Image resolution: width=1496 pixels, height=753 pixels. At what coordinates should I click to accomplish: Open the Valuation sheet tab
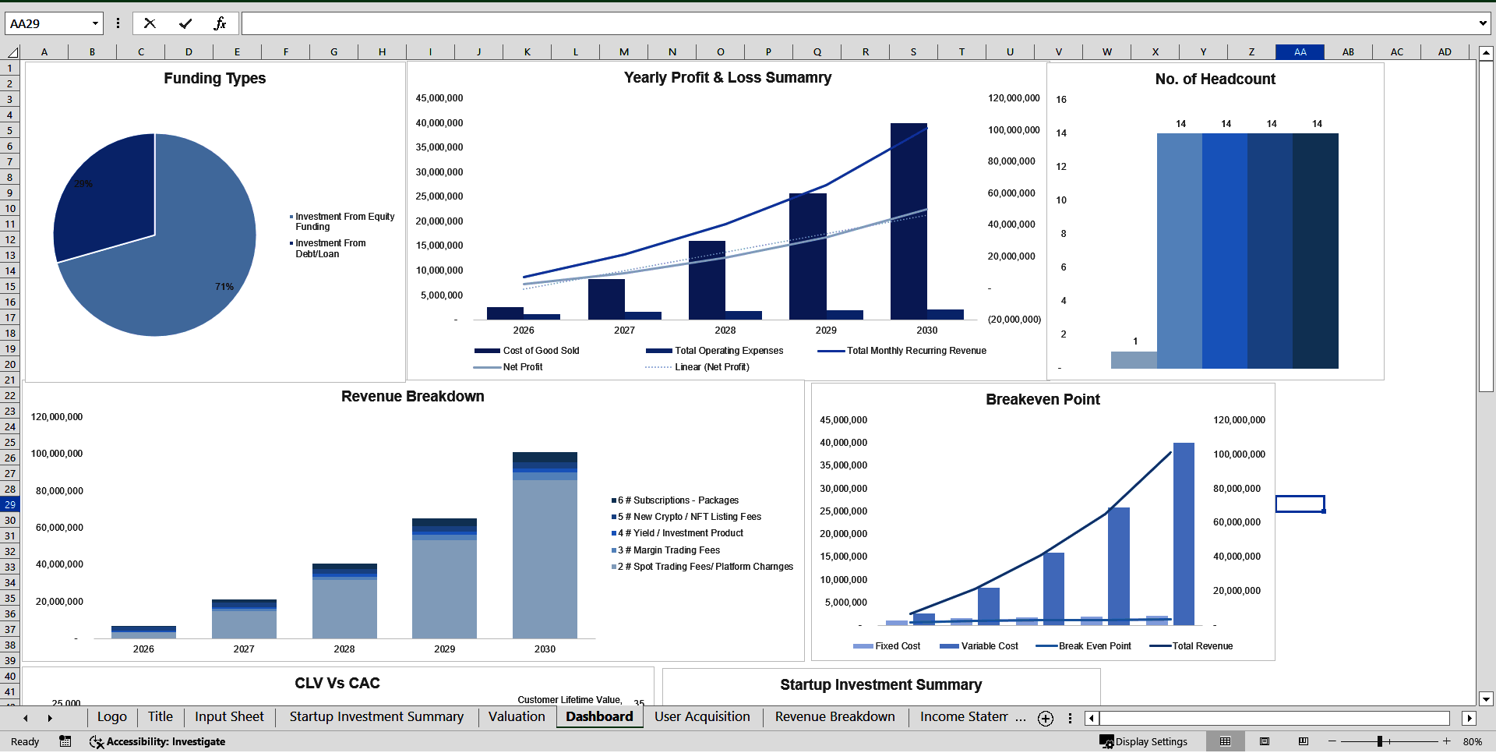[517, 717]
